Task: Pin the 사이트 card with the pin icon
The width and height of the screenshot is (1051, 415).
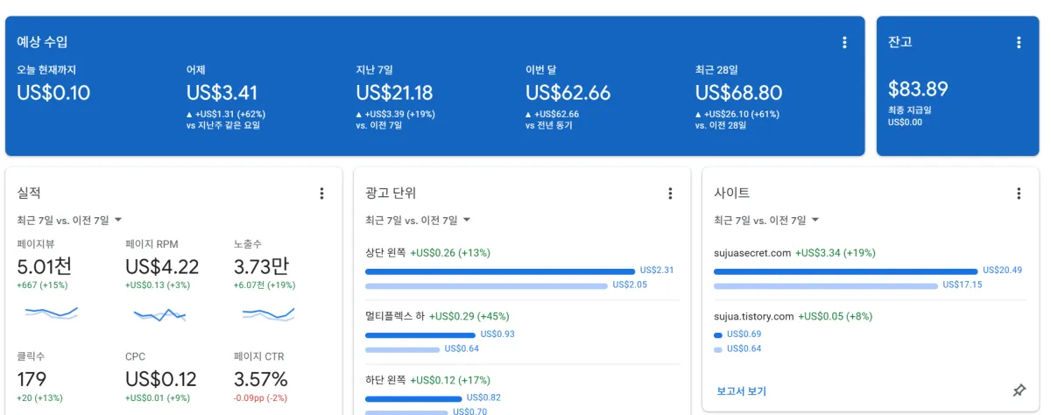Action: (x=1019, y=390)
